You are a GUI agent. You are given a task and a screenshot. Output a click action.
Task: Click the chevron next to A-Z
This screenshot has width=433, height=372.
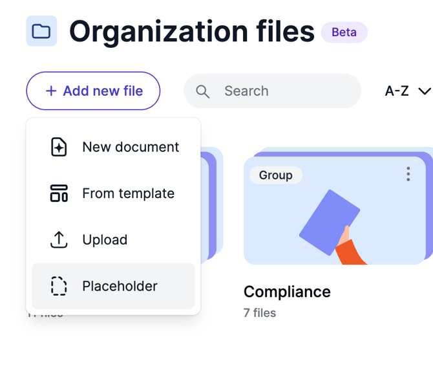(x=425, y=91)
